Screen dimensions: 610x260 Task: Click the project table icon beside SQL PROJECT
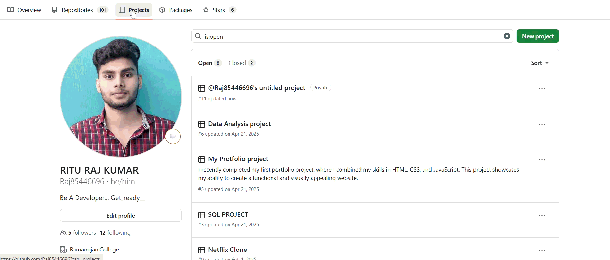click(202, 215)
